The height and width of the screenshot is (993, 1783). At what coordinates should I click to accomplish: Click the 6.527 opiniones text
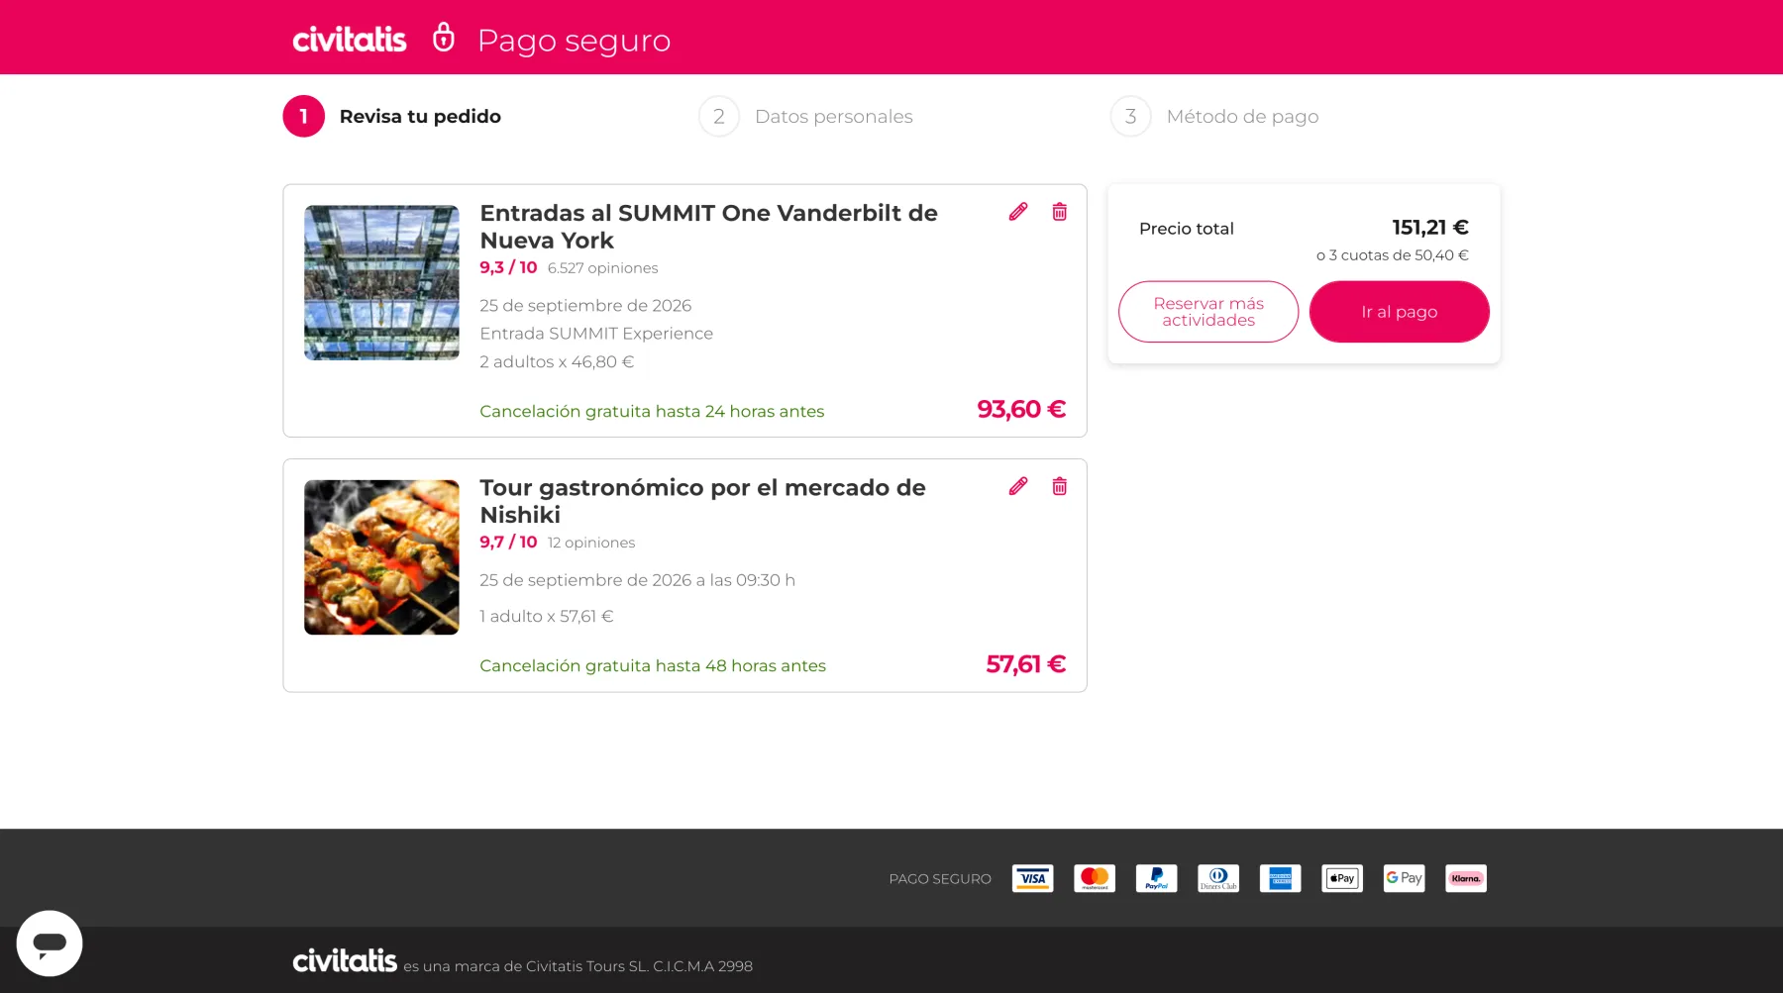[602, 268]
